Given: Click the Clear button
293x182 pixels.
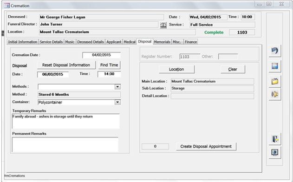Looking at the screenshot, I should click(x=233, y=69).
